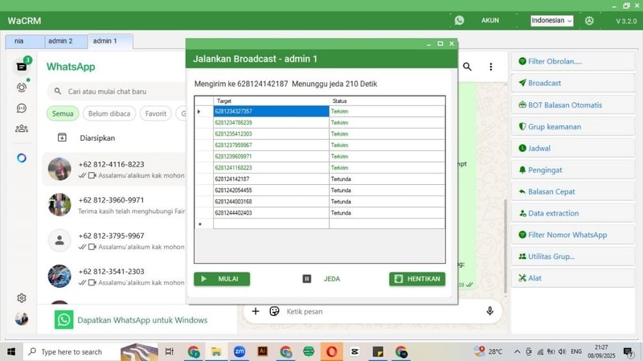643x361 pixels.
Task: Click the HENTIKAN stop button
Action: click(x=417, y=279)
